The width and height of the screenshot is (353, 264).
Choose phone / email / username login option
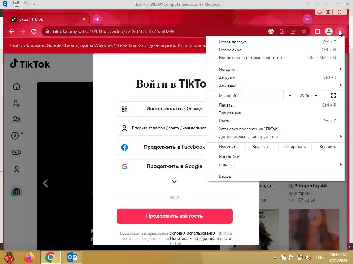tap(162, 128)
